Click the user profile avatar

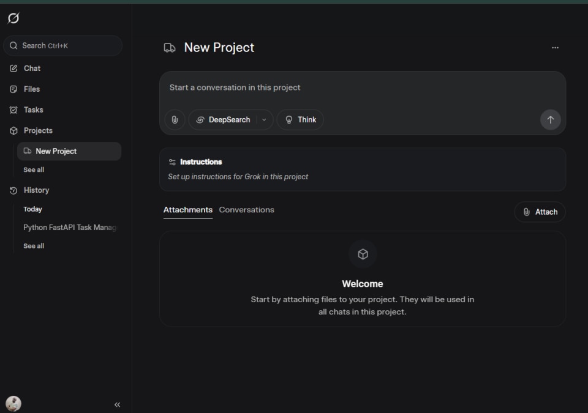click(x=13, y=403)
